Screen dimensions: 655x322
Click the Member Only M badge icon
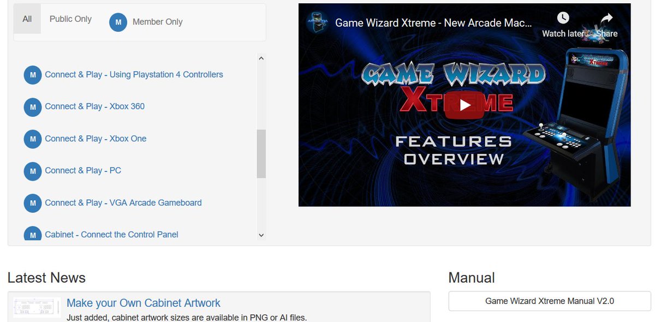pyautogui.click(x=118, y=22)
